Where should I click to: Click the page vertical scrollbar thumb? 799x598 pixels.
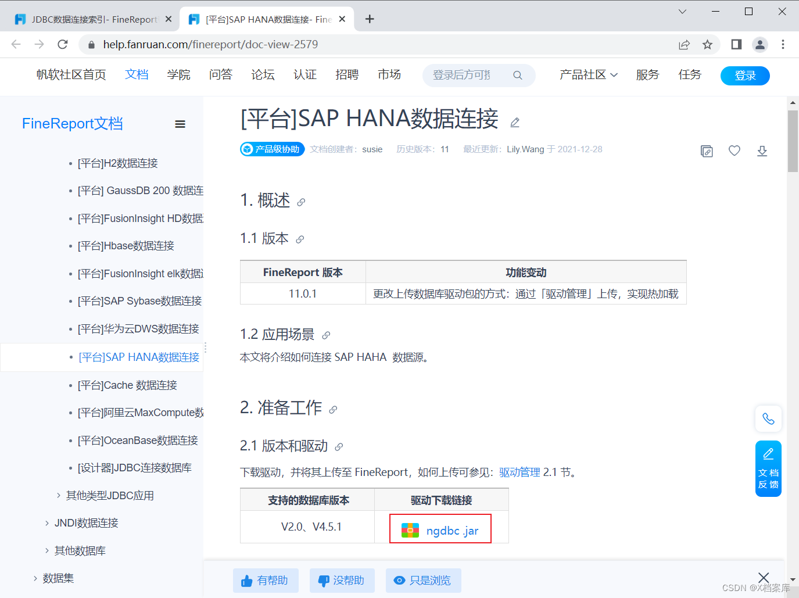[x=793, y=141]
